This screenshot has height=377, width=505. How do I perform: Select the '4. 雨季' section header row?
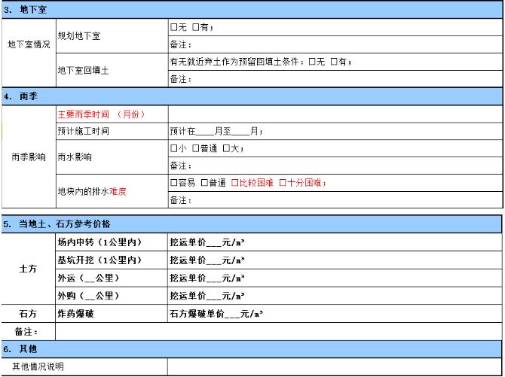click(x=252, y=96)
